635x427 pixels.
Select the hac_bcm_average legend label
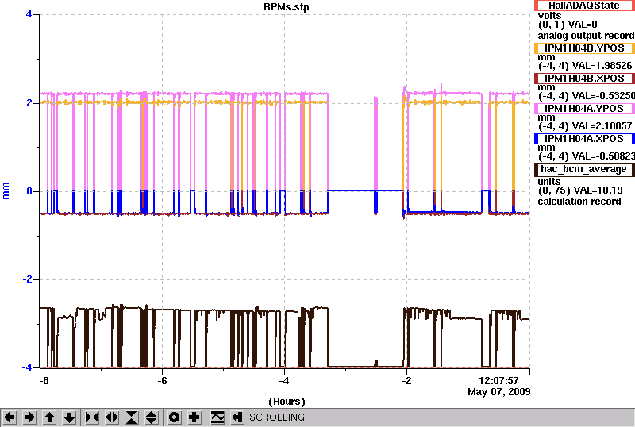point(584,169)
